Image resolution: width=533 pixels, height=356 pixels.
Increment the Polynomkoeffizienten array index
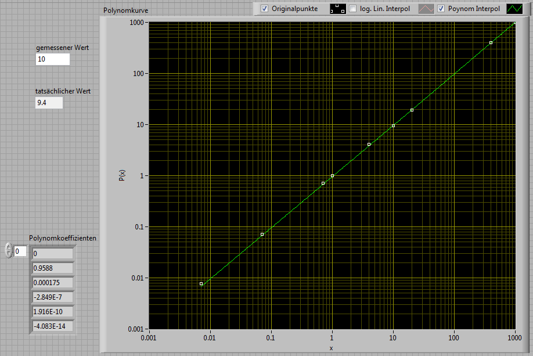pos(9,247)
